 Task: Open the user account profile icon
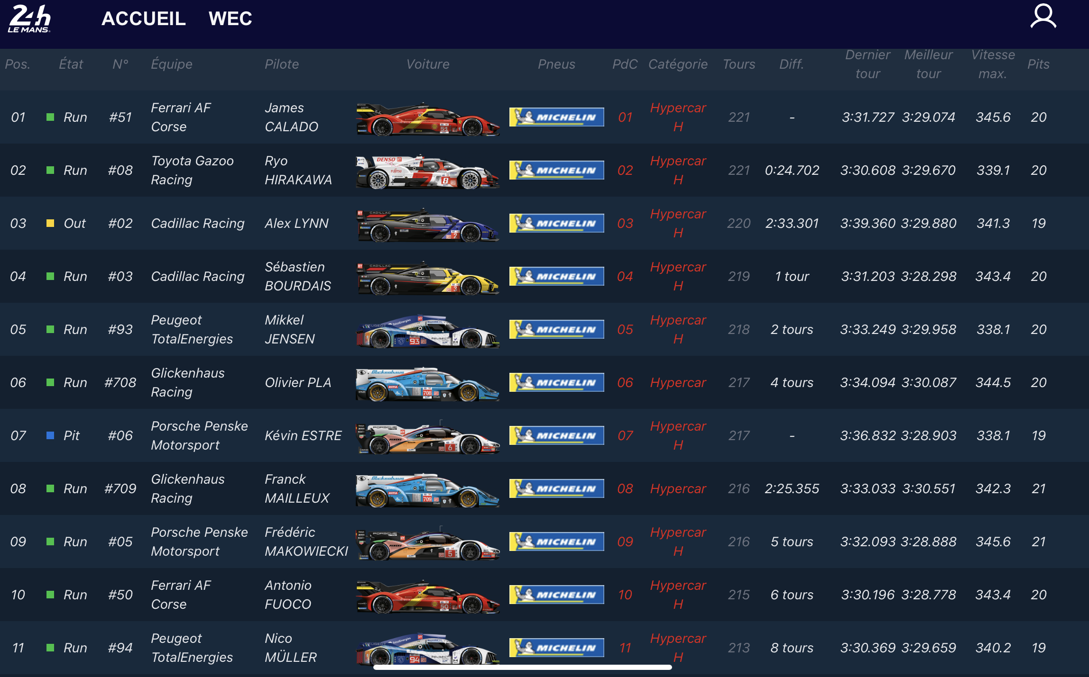1043,17
